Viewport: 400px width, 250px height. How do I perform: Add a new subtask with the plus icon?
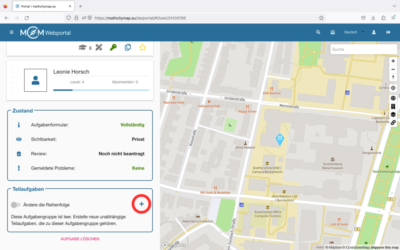pos(141,204)
